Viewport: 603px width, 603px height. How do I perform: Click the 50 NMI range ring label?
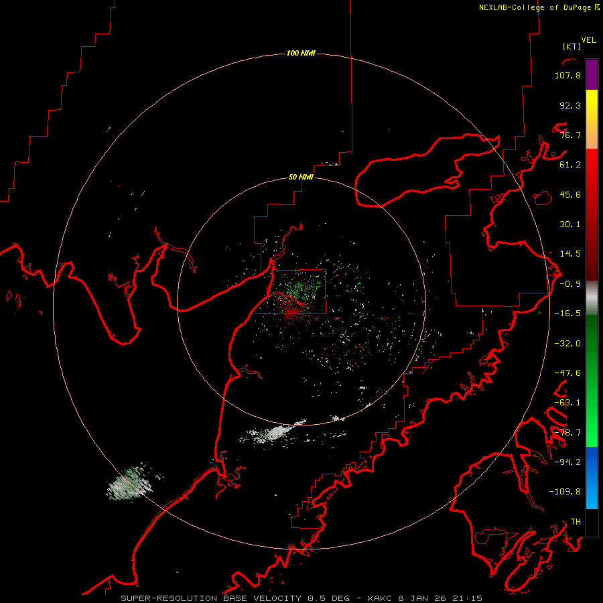301,178
